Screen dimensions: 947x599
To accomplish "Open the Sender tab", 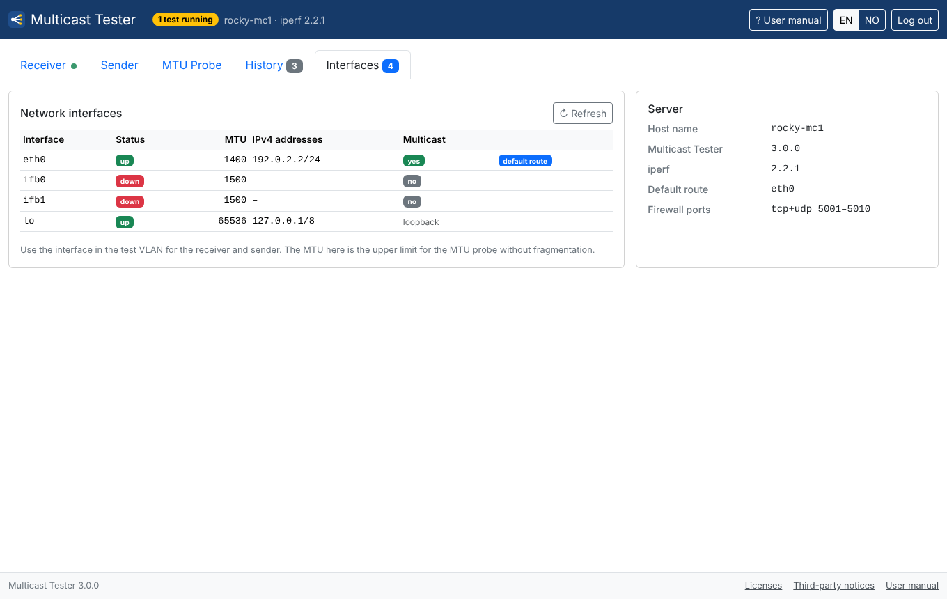I will pos(120,65).
